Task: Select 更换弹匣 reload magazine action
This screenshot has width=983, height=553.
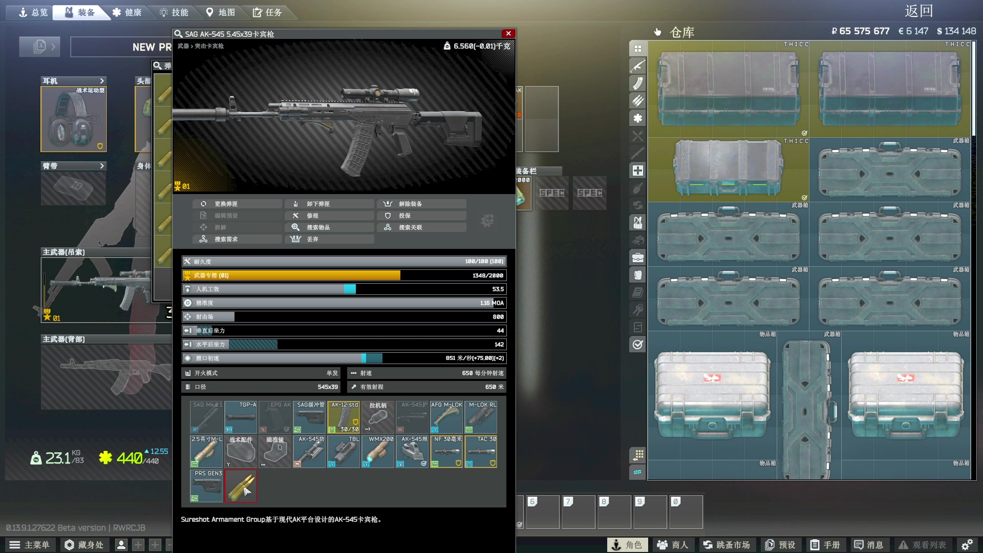Action: click(x=237, y=204)
